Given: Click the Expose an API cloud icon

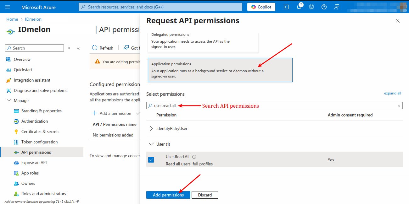Looking at the screenshot, I should click(x=16, y=163).
